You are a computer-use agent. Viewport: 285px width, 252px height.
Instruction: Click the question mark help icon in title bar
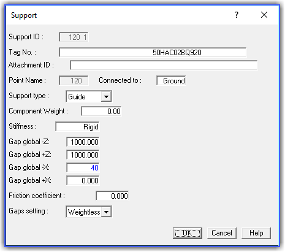(237, 15)
